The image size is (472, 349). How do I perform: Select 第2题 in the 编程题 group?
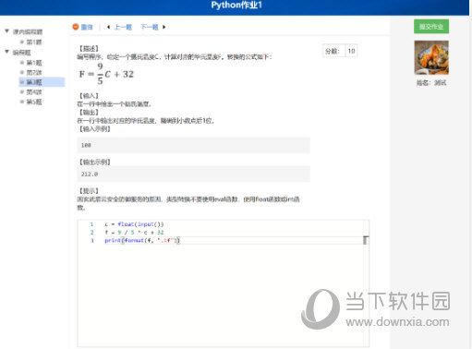34,73
